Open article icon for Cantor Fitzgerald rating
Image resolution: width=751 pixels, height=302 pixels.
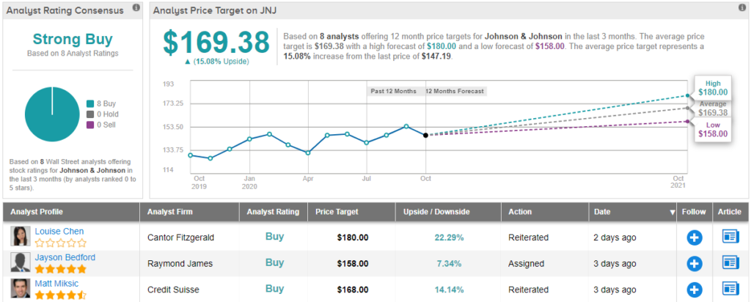coord(730,237)
